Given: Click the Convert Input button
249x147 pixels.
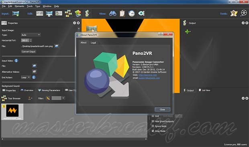Looking at the screenshot, I should (x=29, y=52).
